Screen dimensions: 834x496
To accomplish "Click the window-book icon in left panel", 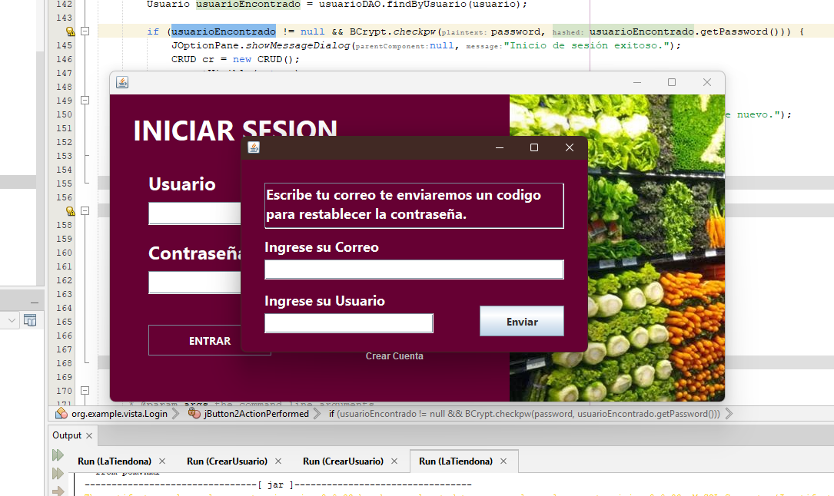I will (x=30, y=321).
